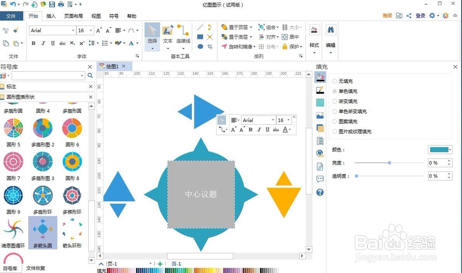The height and width of the screenshot is (273, 462).
Task: Switch to 页面布局 ribbon tab
Action: [x=73, y=16]
